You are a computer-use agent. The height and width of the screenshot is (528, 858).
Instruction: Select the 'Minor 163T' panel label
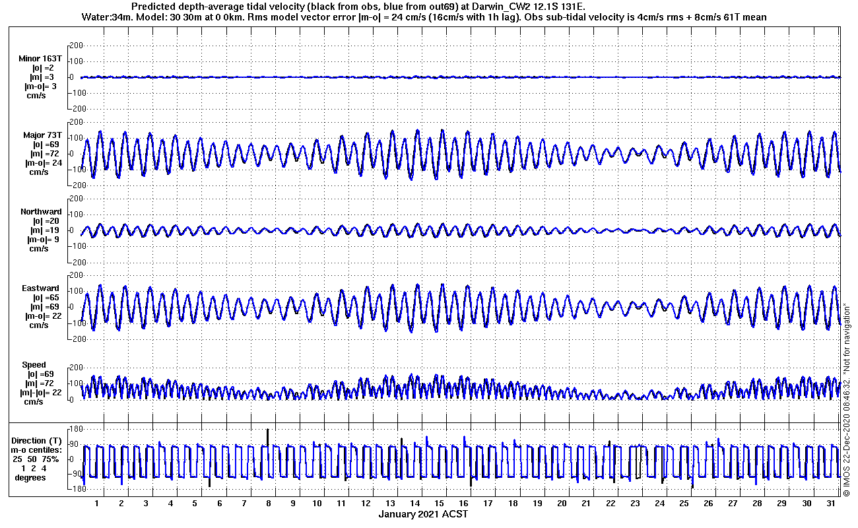tap(40, 59)
